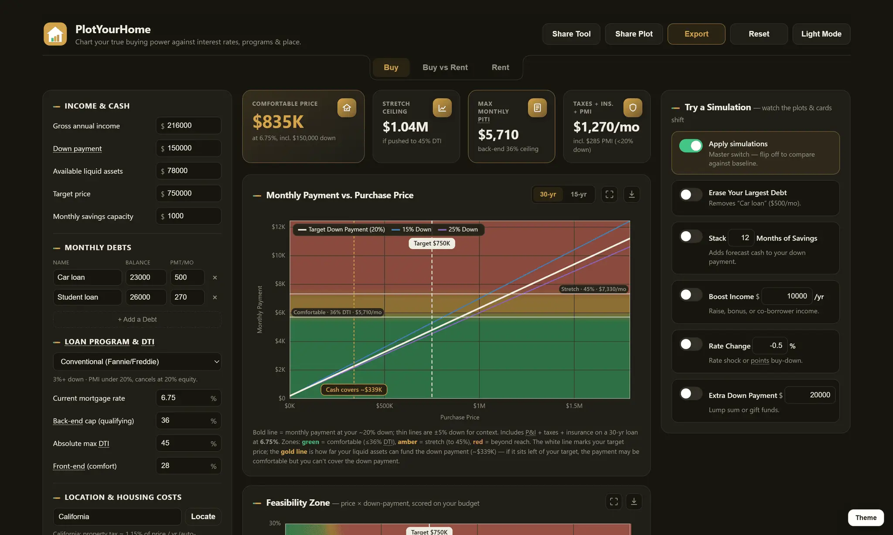This screenshot has width=893, height=535.
Task: Click the Boost Income amount field
Action: pyautogui.click(x=787, y=296)
